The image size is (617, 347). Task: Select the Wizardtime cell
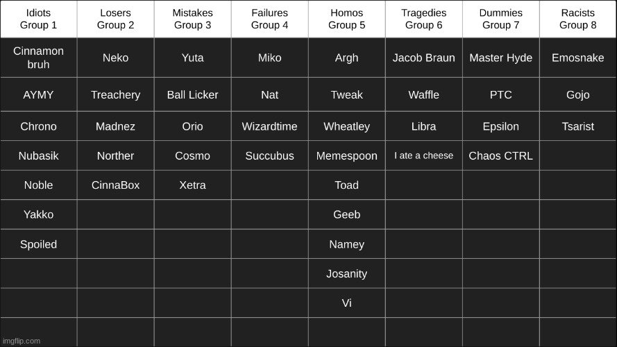[270, 126]
